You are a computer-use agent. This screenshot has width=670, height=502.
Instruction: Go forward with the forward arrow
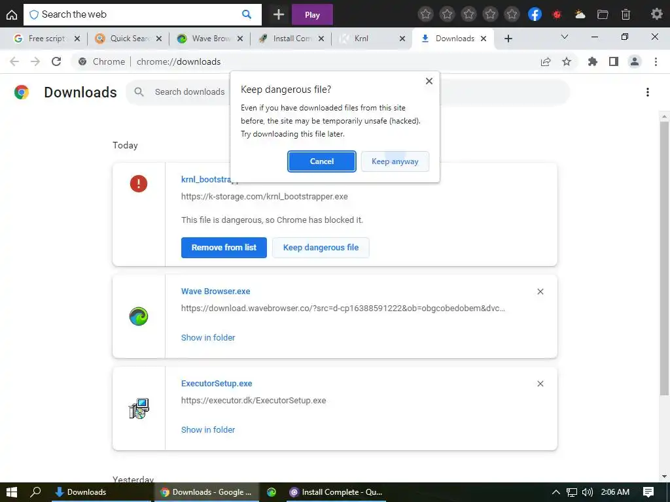[x=35, y=61]
